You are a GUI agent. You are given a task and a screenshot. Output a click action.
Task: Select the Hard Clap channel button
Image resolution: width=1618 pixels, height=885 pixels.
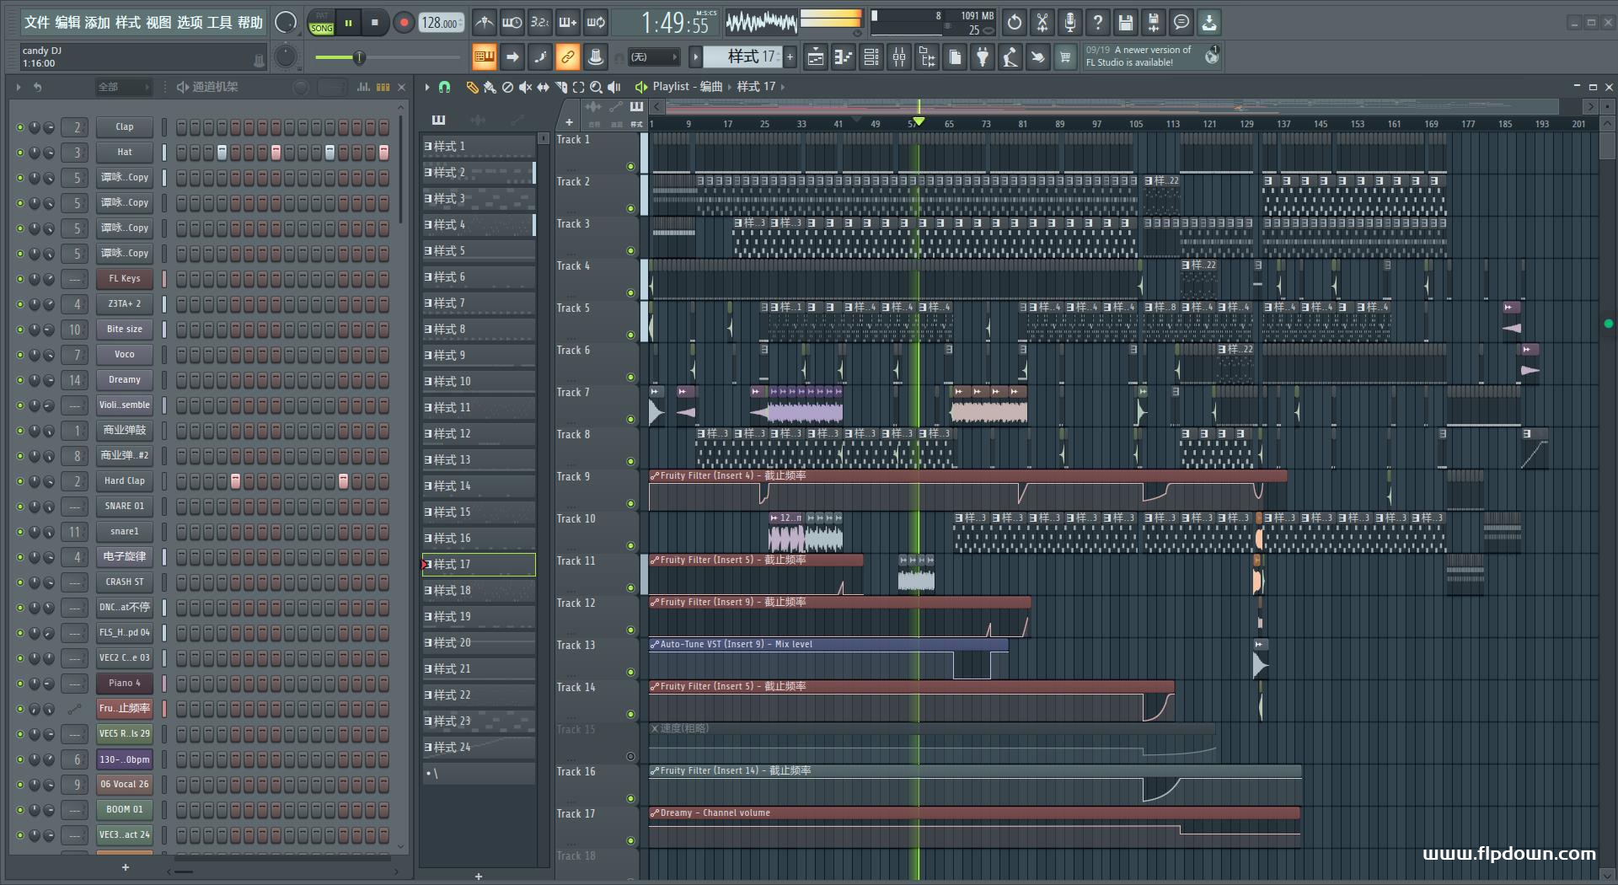click(x=124, y=481)
